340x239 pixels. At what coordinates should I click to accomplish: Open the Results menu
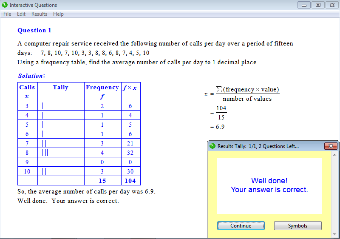tap(39, 14)
